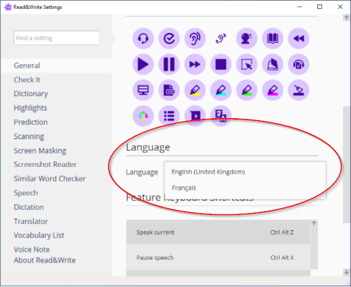The height and width of the screenshot is (287, 351).
Task: Toggle the Clear Highlights broom icon
Action: pos(299,90)
